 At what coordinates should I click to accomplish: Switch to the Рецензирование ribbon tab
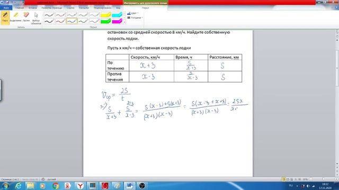102,8
